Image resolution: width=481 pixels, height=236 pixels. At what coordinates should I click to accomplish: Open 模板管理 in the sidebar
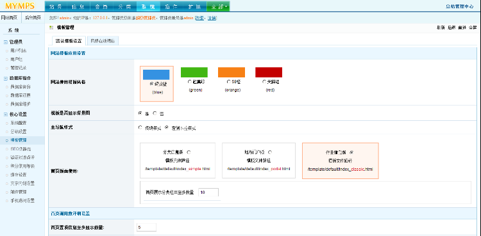pos(19,140)
